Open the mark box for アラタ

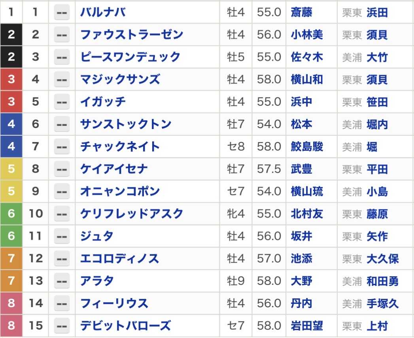(62, 281)
